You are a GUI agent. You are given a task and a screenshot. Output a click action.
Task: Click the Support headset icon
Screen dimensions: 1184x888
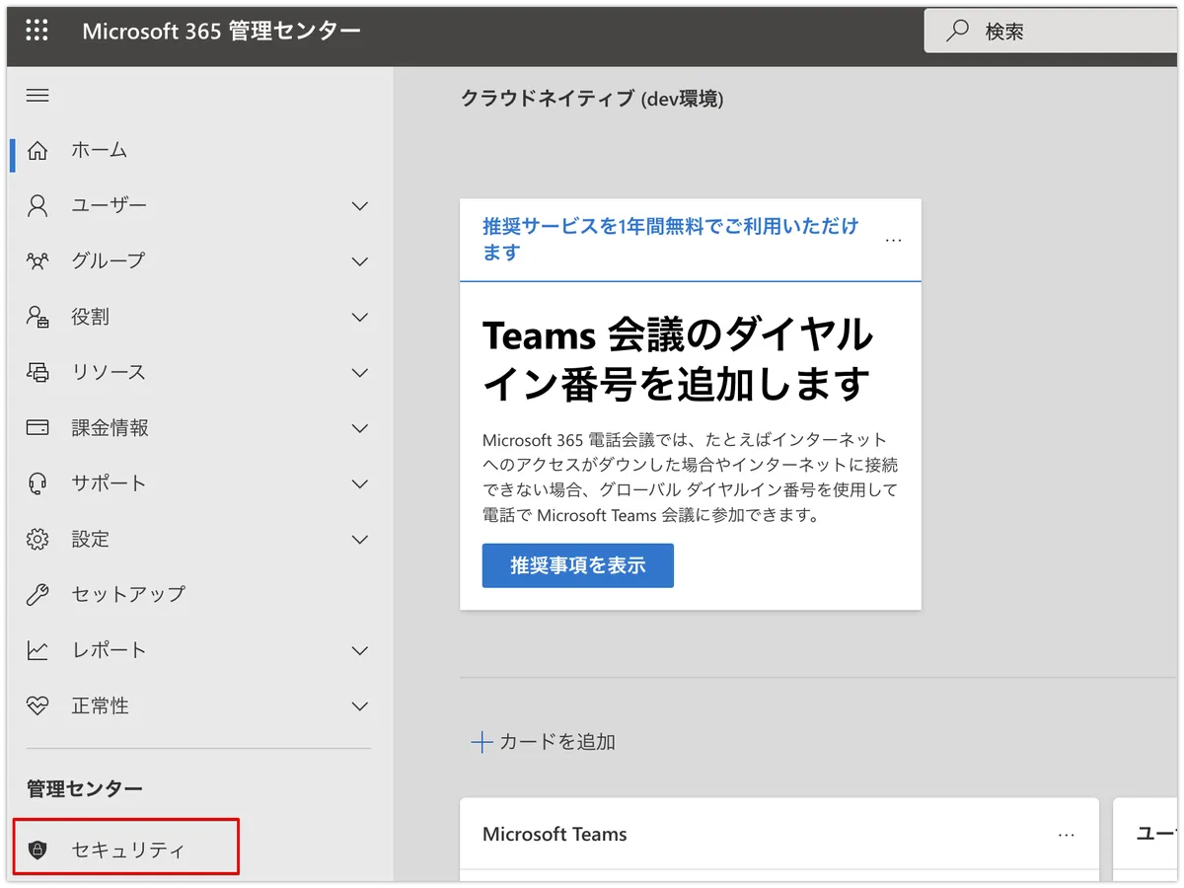point(37,483)
